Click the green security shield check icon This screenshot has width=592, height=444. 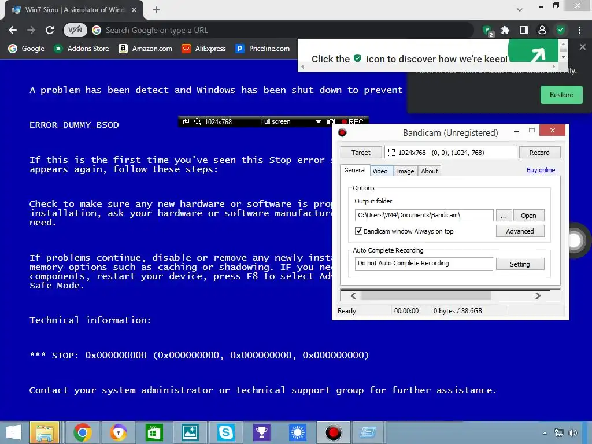pos(561,30)
